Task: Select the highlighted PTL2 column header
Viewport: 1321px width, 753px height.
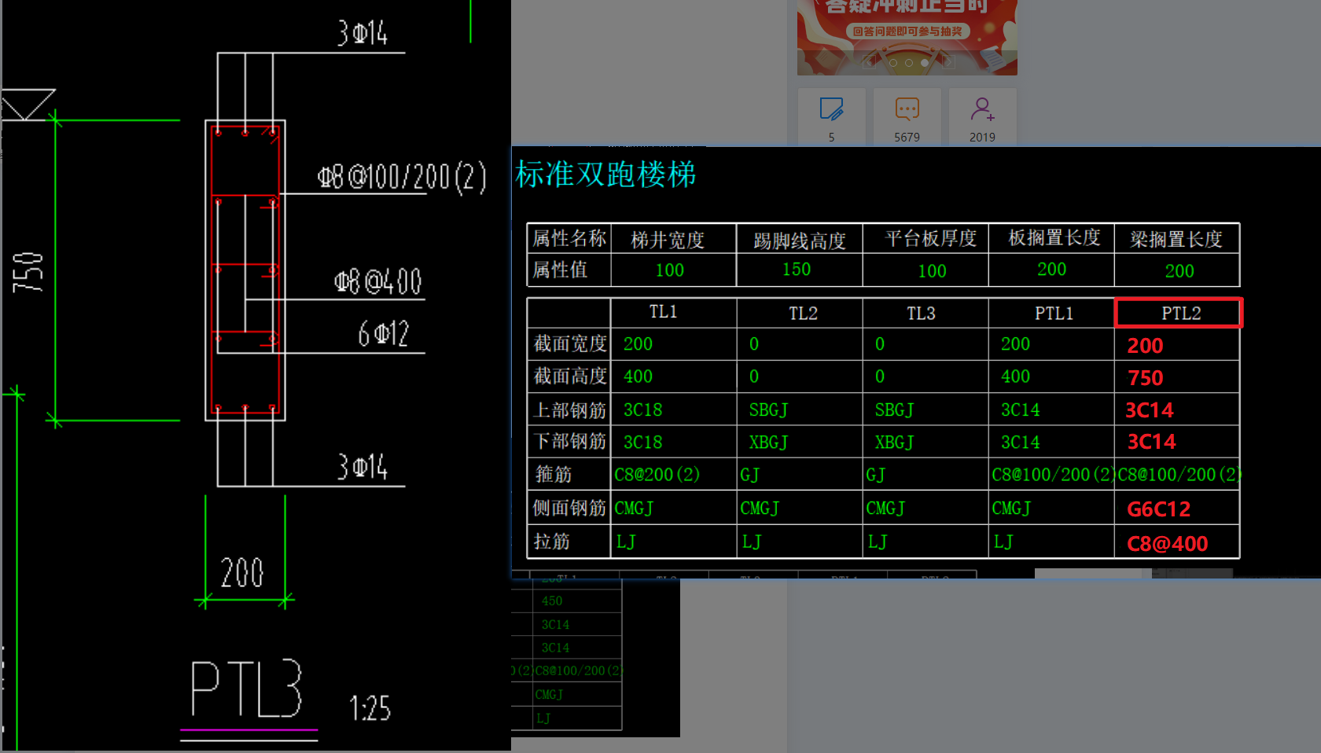Action: 1179,313
